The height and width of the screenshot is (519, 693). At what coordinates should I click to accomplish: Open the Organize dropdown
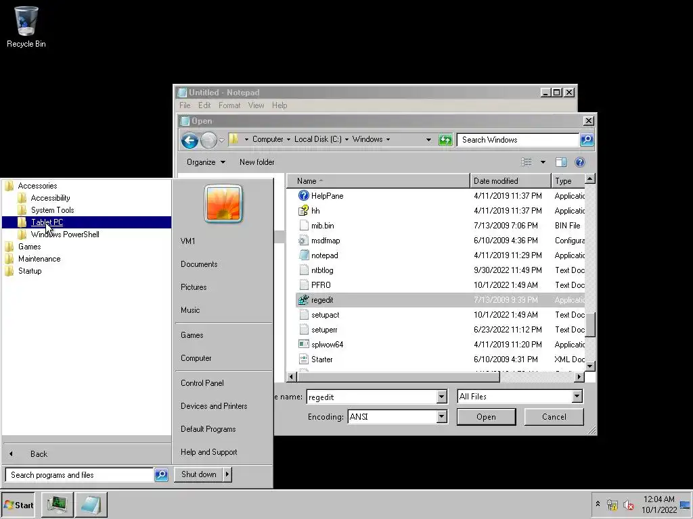click(206, 162)
